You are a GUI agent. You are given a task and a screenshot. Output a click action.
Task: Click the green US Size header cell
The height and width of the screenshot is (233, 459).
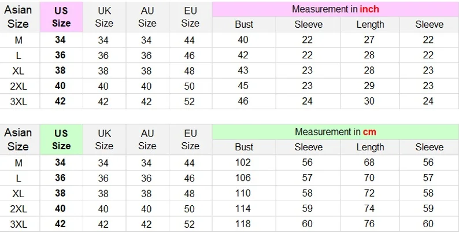61,139
